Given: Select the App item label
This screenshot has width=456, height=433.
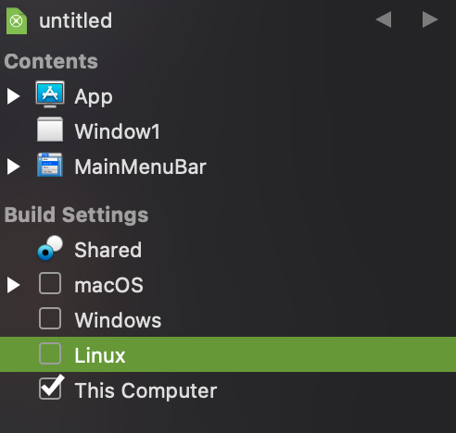Looking at the screenshot, I should [94, 97].
